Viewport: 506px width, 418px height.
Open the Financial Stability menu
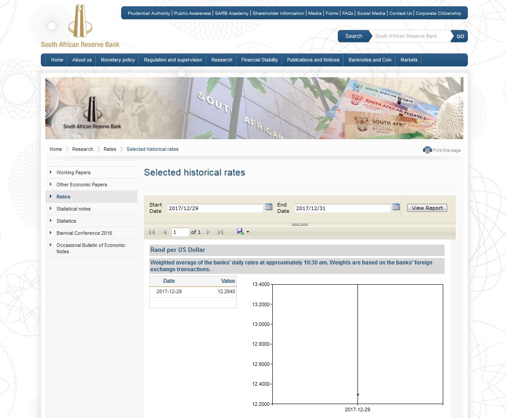(259, 60)
